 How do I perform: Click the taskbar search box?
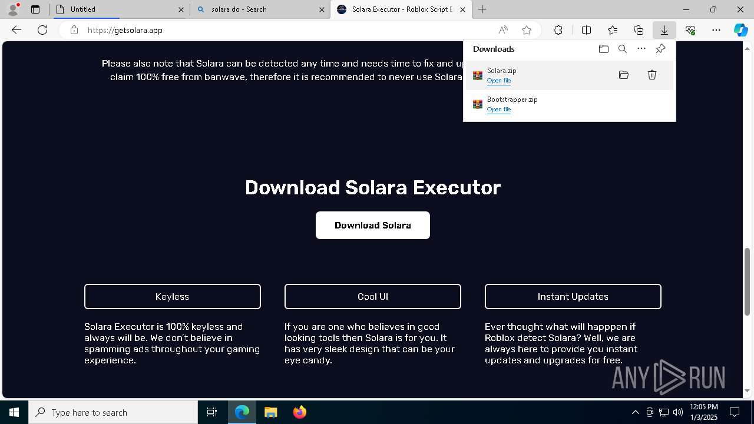113,412
